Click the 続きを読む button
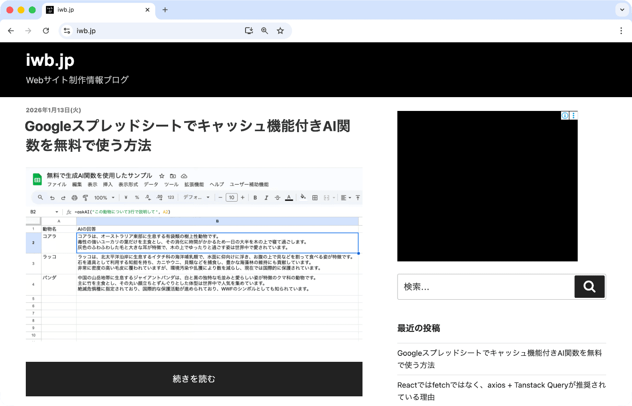 (194, 379)
